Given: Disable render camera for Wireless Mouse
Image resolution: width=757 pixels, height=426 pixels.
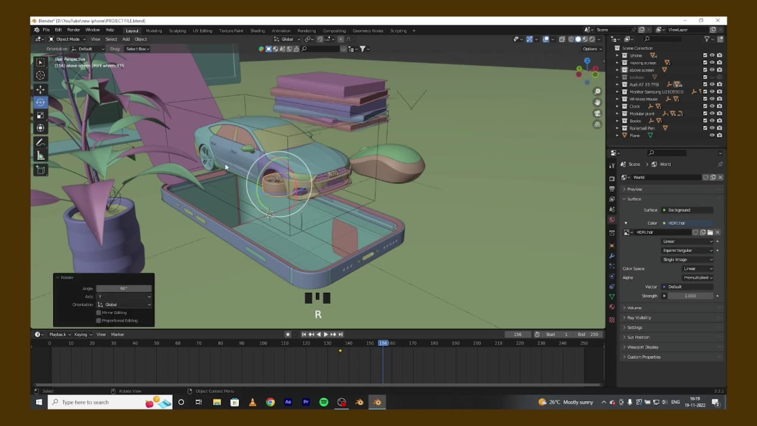Looking at the screenshot, I should (719, 99).
